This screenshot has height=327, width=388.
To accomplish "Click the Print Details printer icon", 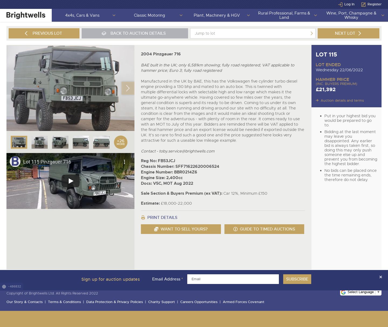I will point(143,218).
